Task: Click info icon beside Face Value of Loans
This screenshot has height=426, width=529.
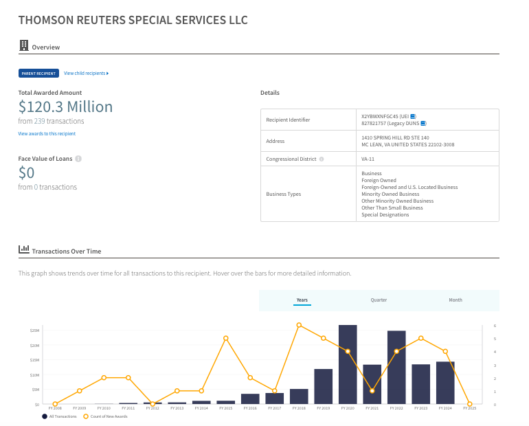Action: point(78,159)
